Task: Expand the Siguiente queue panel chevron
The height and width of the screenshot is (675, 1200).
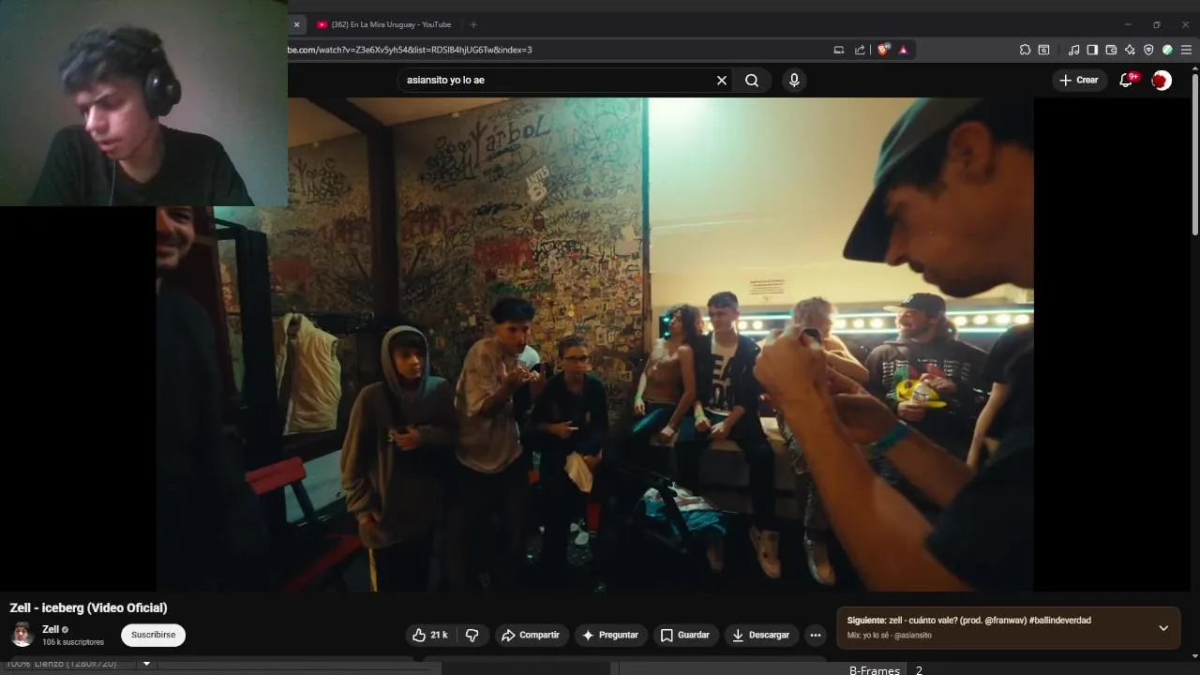Action: pos(1163,628)
